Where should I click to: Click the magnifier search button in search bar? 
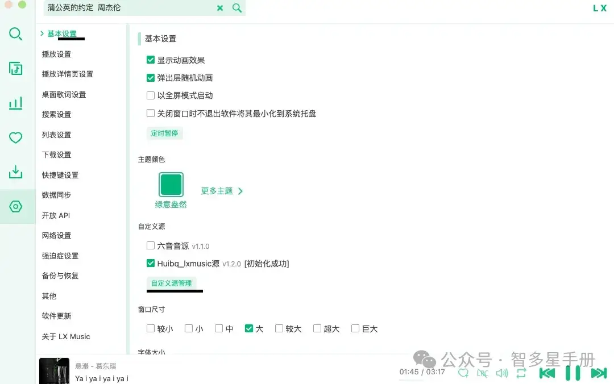pos(237,8)
